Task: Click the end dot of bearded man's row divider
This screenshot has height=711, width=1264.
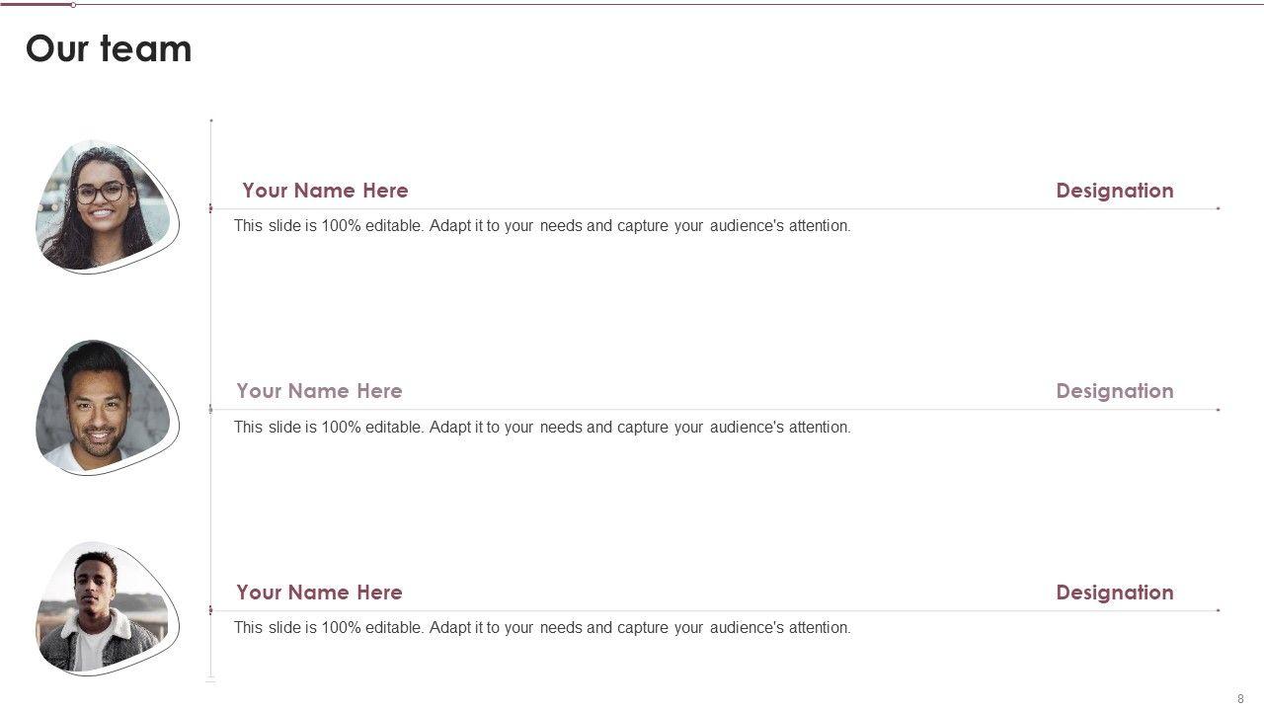Action: click(1219, 410)
